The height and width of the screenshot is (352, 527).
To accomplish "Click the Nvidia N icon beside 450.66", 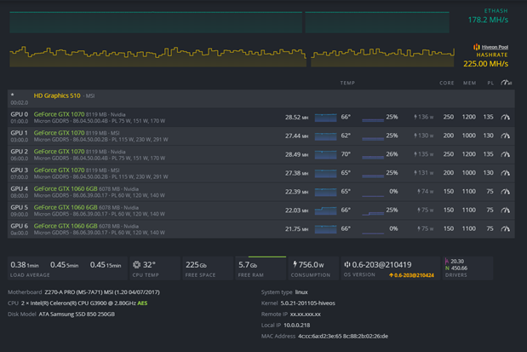I will pyautogui.click(x=447, y=268).
